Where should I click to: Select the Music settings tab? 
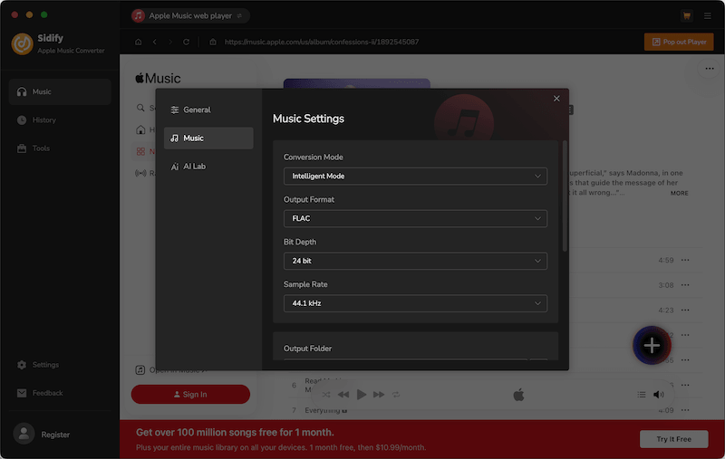[x=208, y=139]
